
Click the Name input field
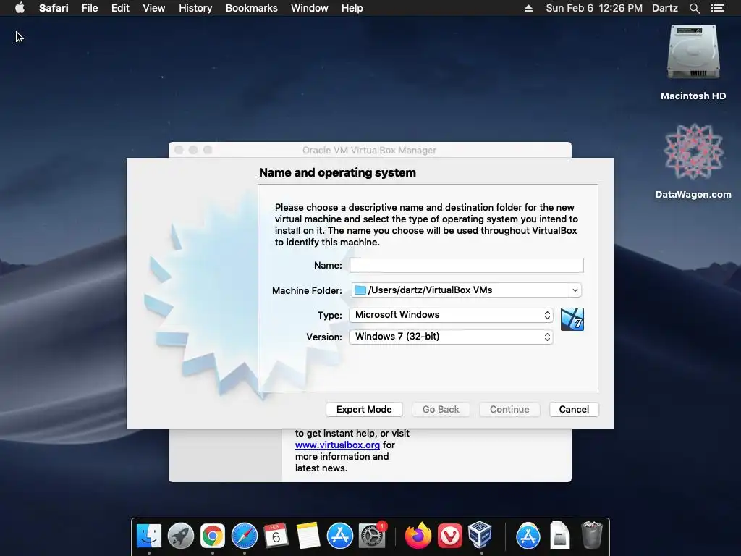[467, 265]
